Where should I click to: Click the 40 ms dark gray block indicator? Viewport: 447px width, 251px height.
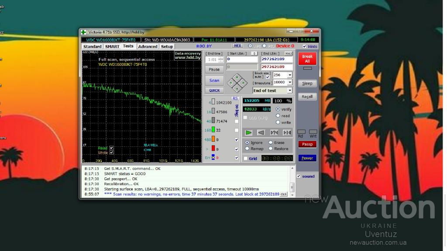213,121
